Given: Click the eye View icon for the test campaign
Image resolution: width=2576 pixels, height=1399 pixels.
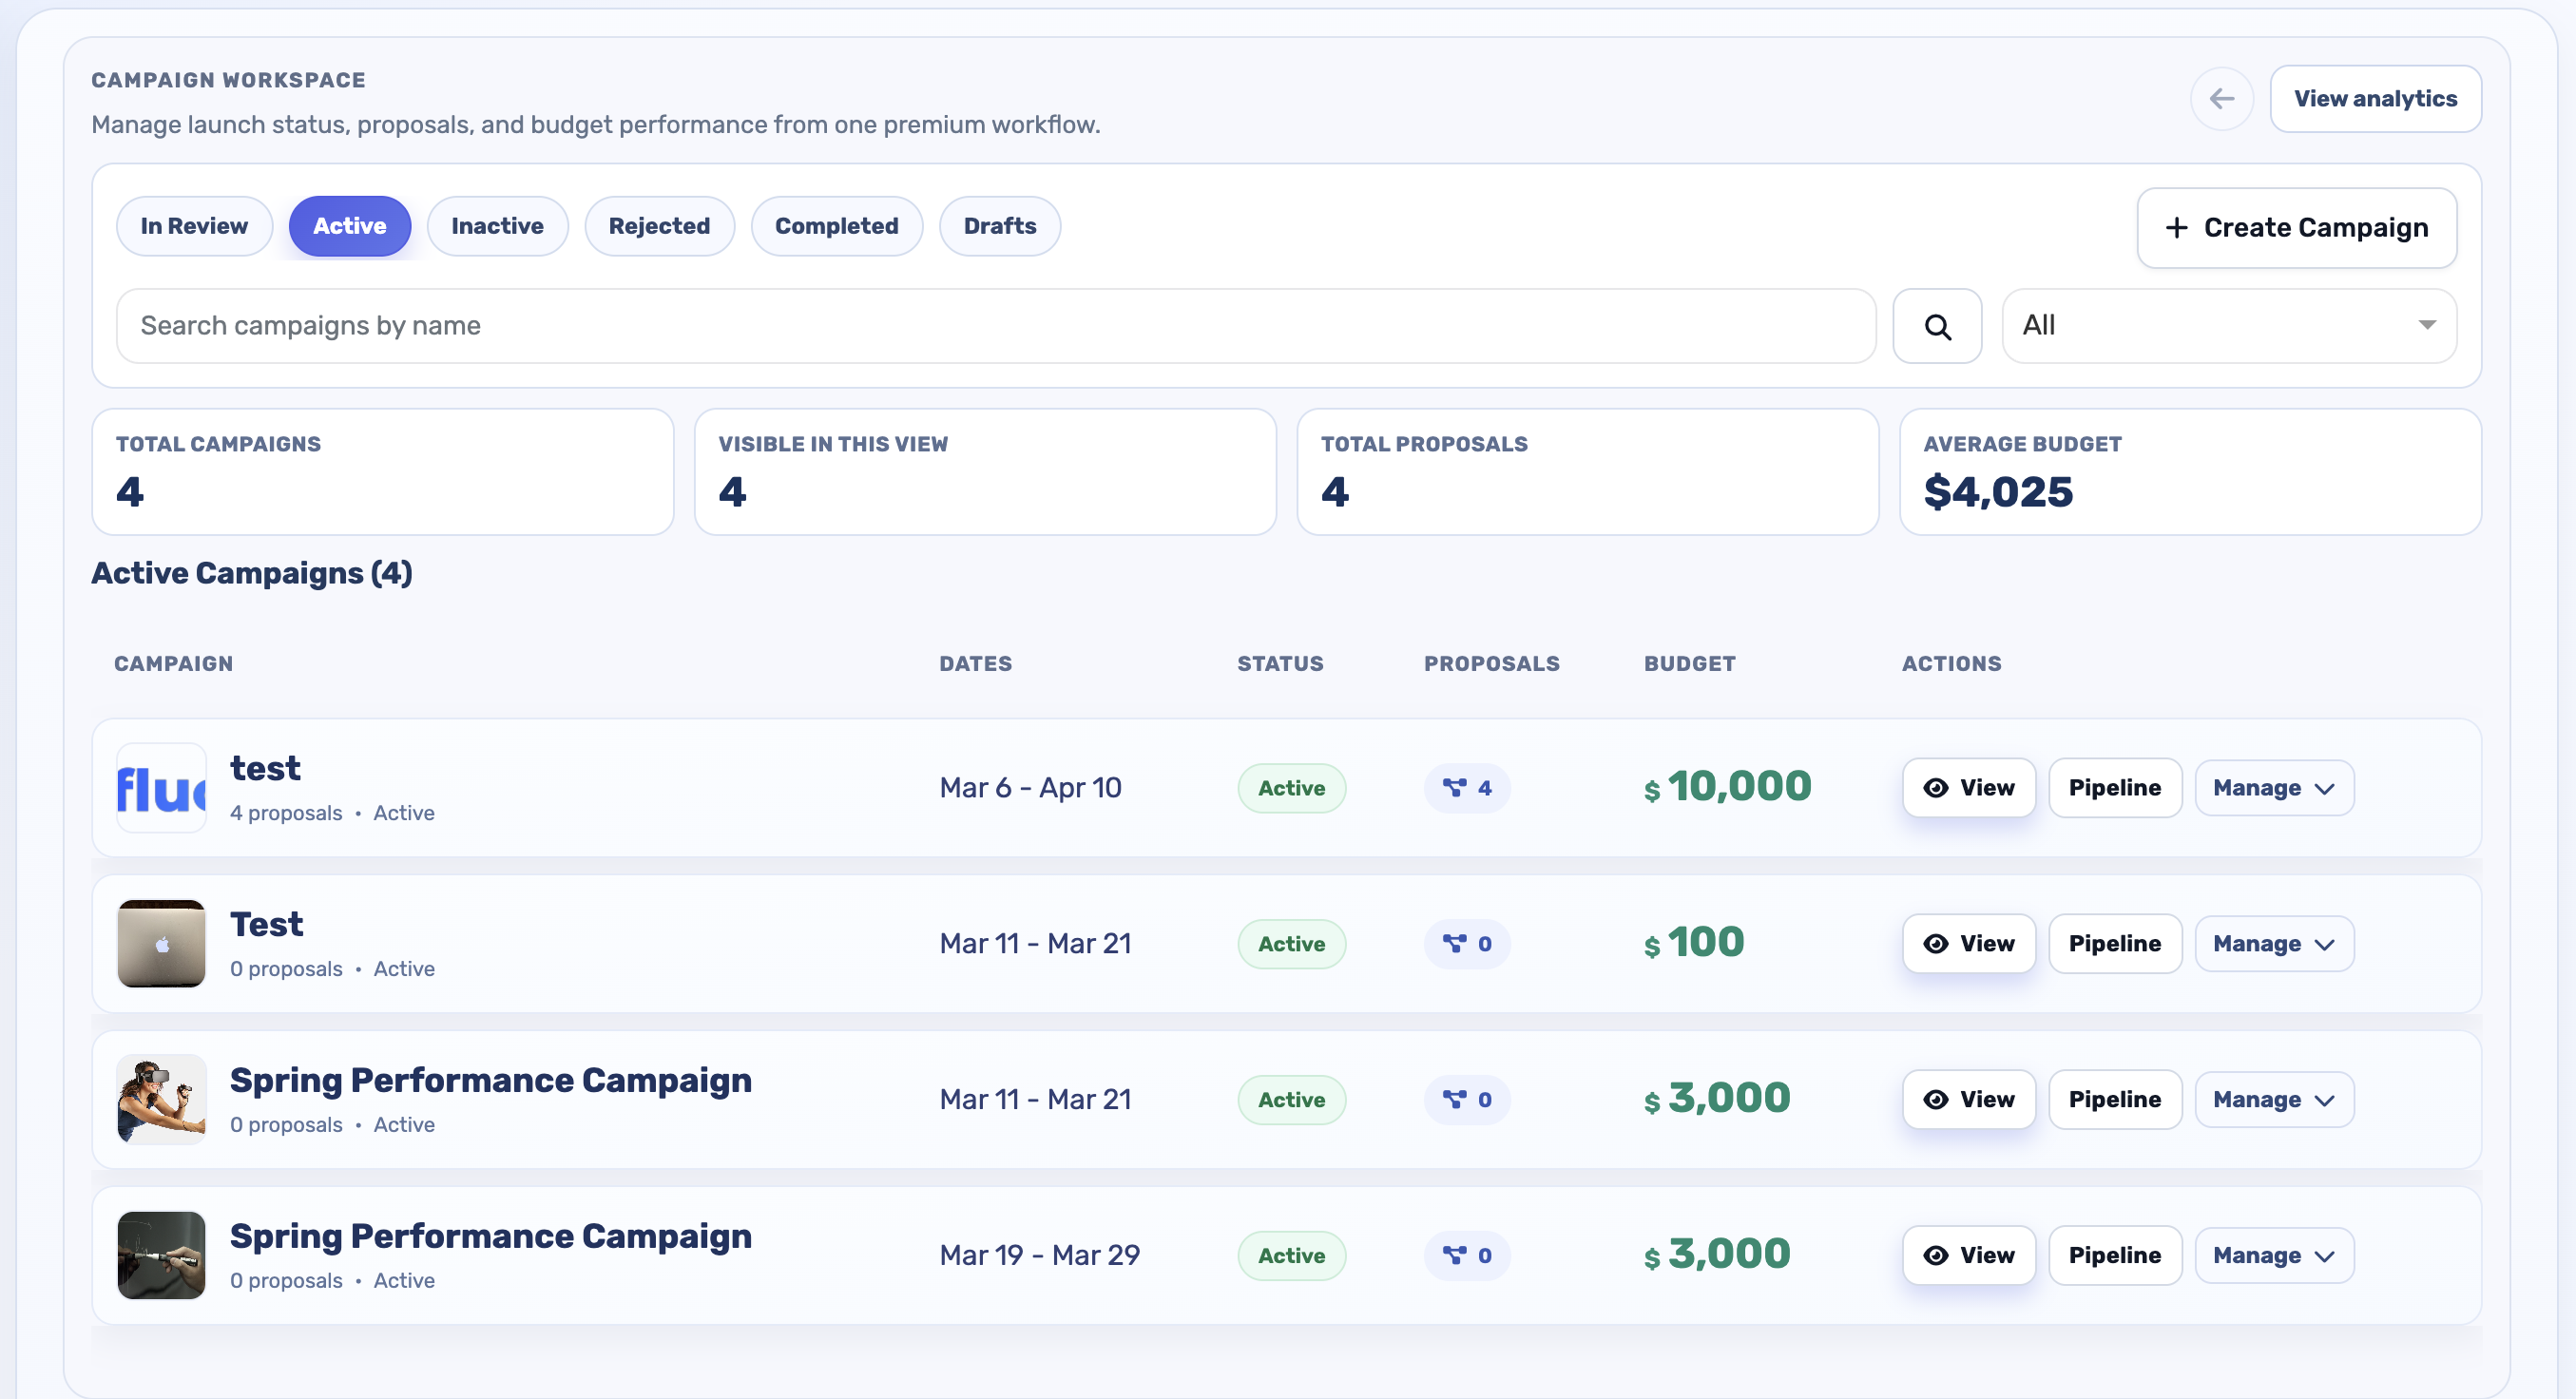Looking at the screenshot, I should coord(1937,788).
